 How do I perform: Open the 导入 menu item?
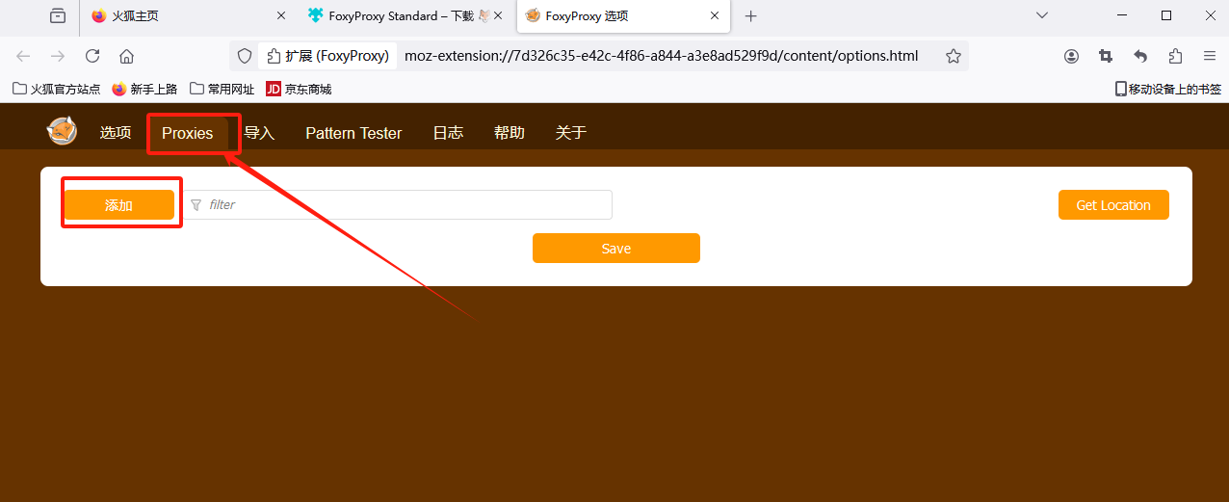click(259, 133)
